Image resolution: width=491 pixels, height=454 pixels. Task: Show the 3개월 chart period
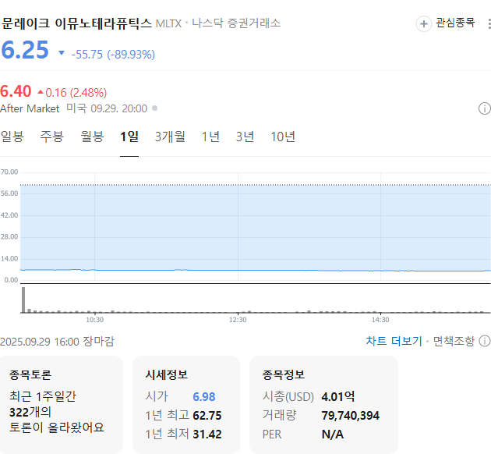(170, 137)
